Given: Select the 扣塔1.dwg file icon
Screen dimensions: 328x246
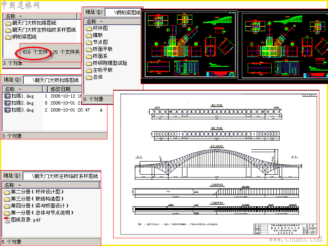Looking at the screenshot, I should 7,96.
